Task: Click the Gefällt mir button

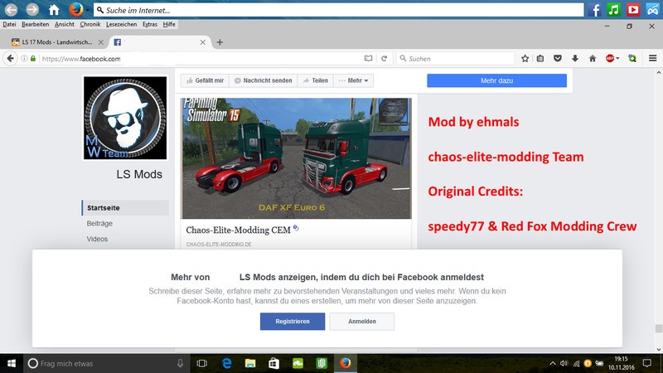Action: [x=205, y=80]
